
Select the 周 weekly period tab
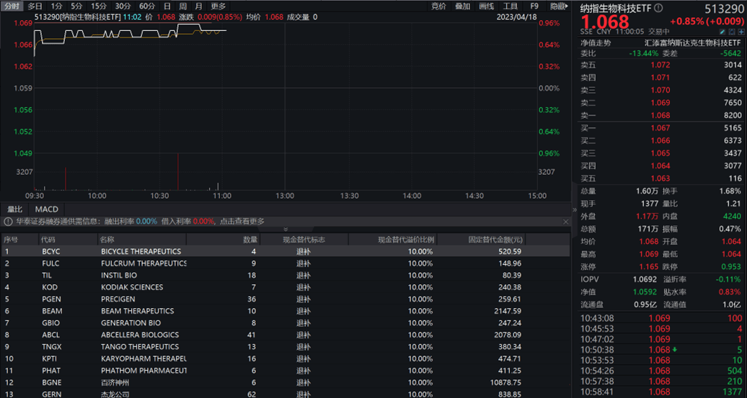(x=183, y=6)
